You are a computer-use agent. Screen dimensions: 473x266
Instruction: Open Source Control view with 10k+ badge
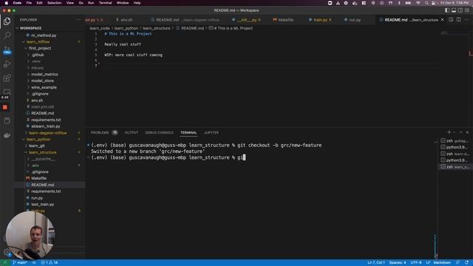click(x=7, y=50)
